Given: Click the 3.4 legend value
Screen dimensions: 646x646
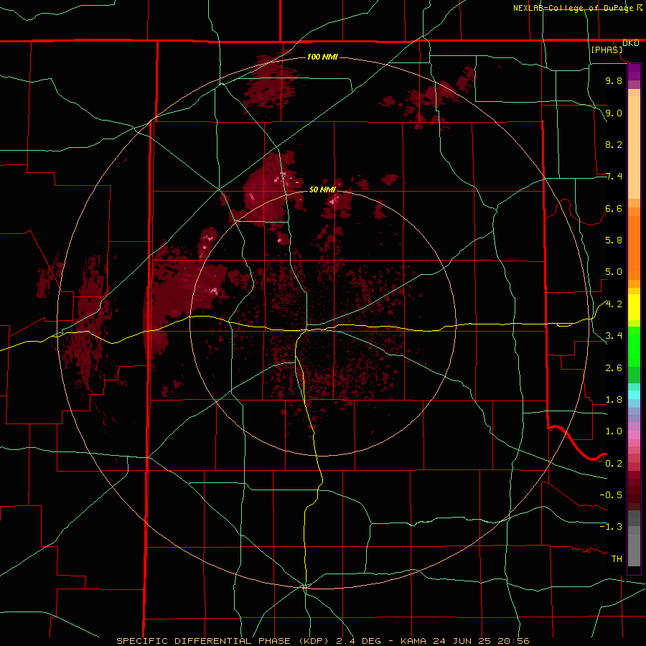Looking at the screenshot, I should (x=614, y=336).
